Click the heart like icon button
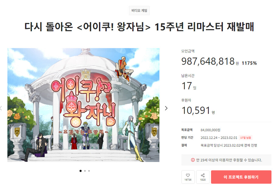The image size is (274, 187). coord(188,177)
